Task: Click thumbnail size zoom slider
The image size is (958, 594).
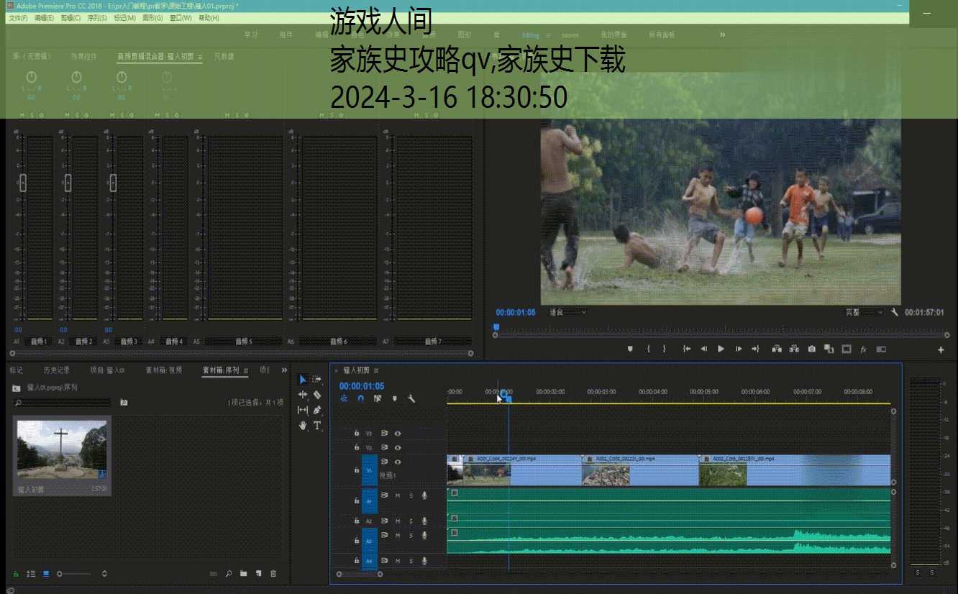Action: click(x=74, y=573)
